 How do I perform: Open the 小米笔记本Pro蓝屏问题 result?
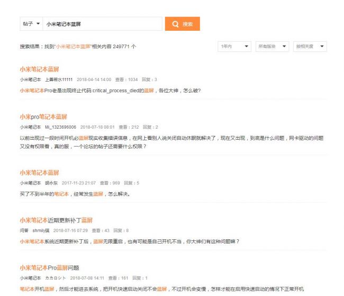[x=49, y=268]
